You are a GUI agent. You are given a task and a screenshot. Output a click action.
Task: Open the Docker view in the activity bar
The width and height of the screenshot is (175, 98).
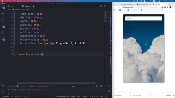tap(3, 13)
